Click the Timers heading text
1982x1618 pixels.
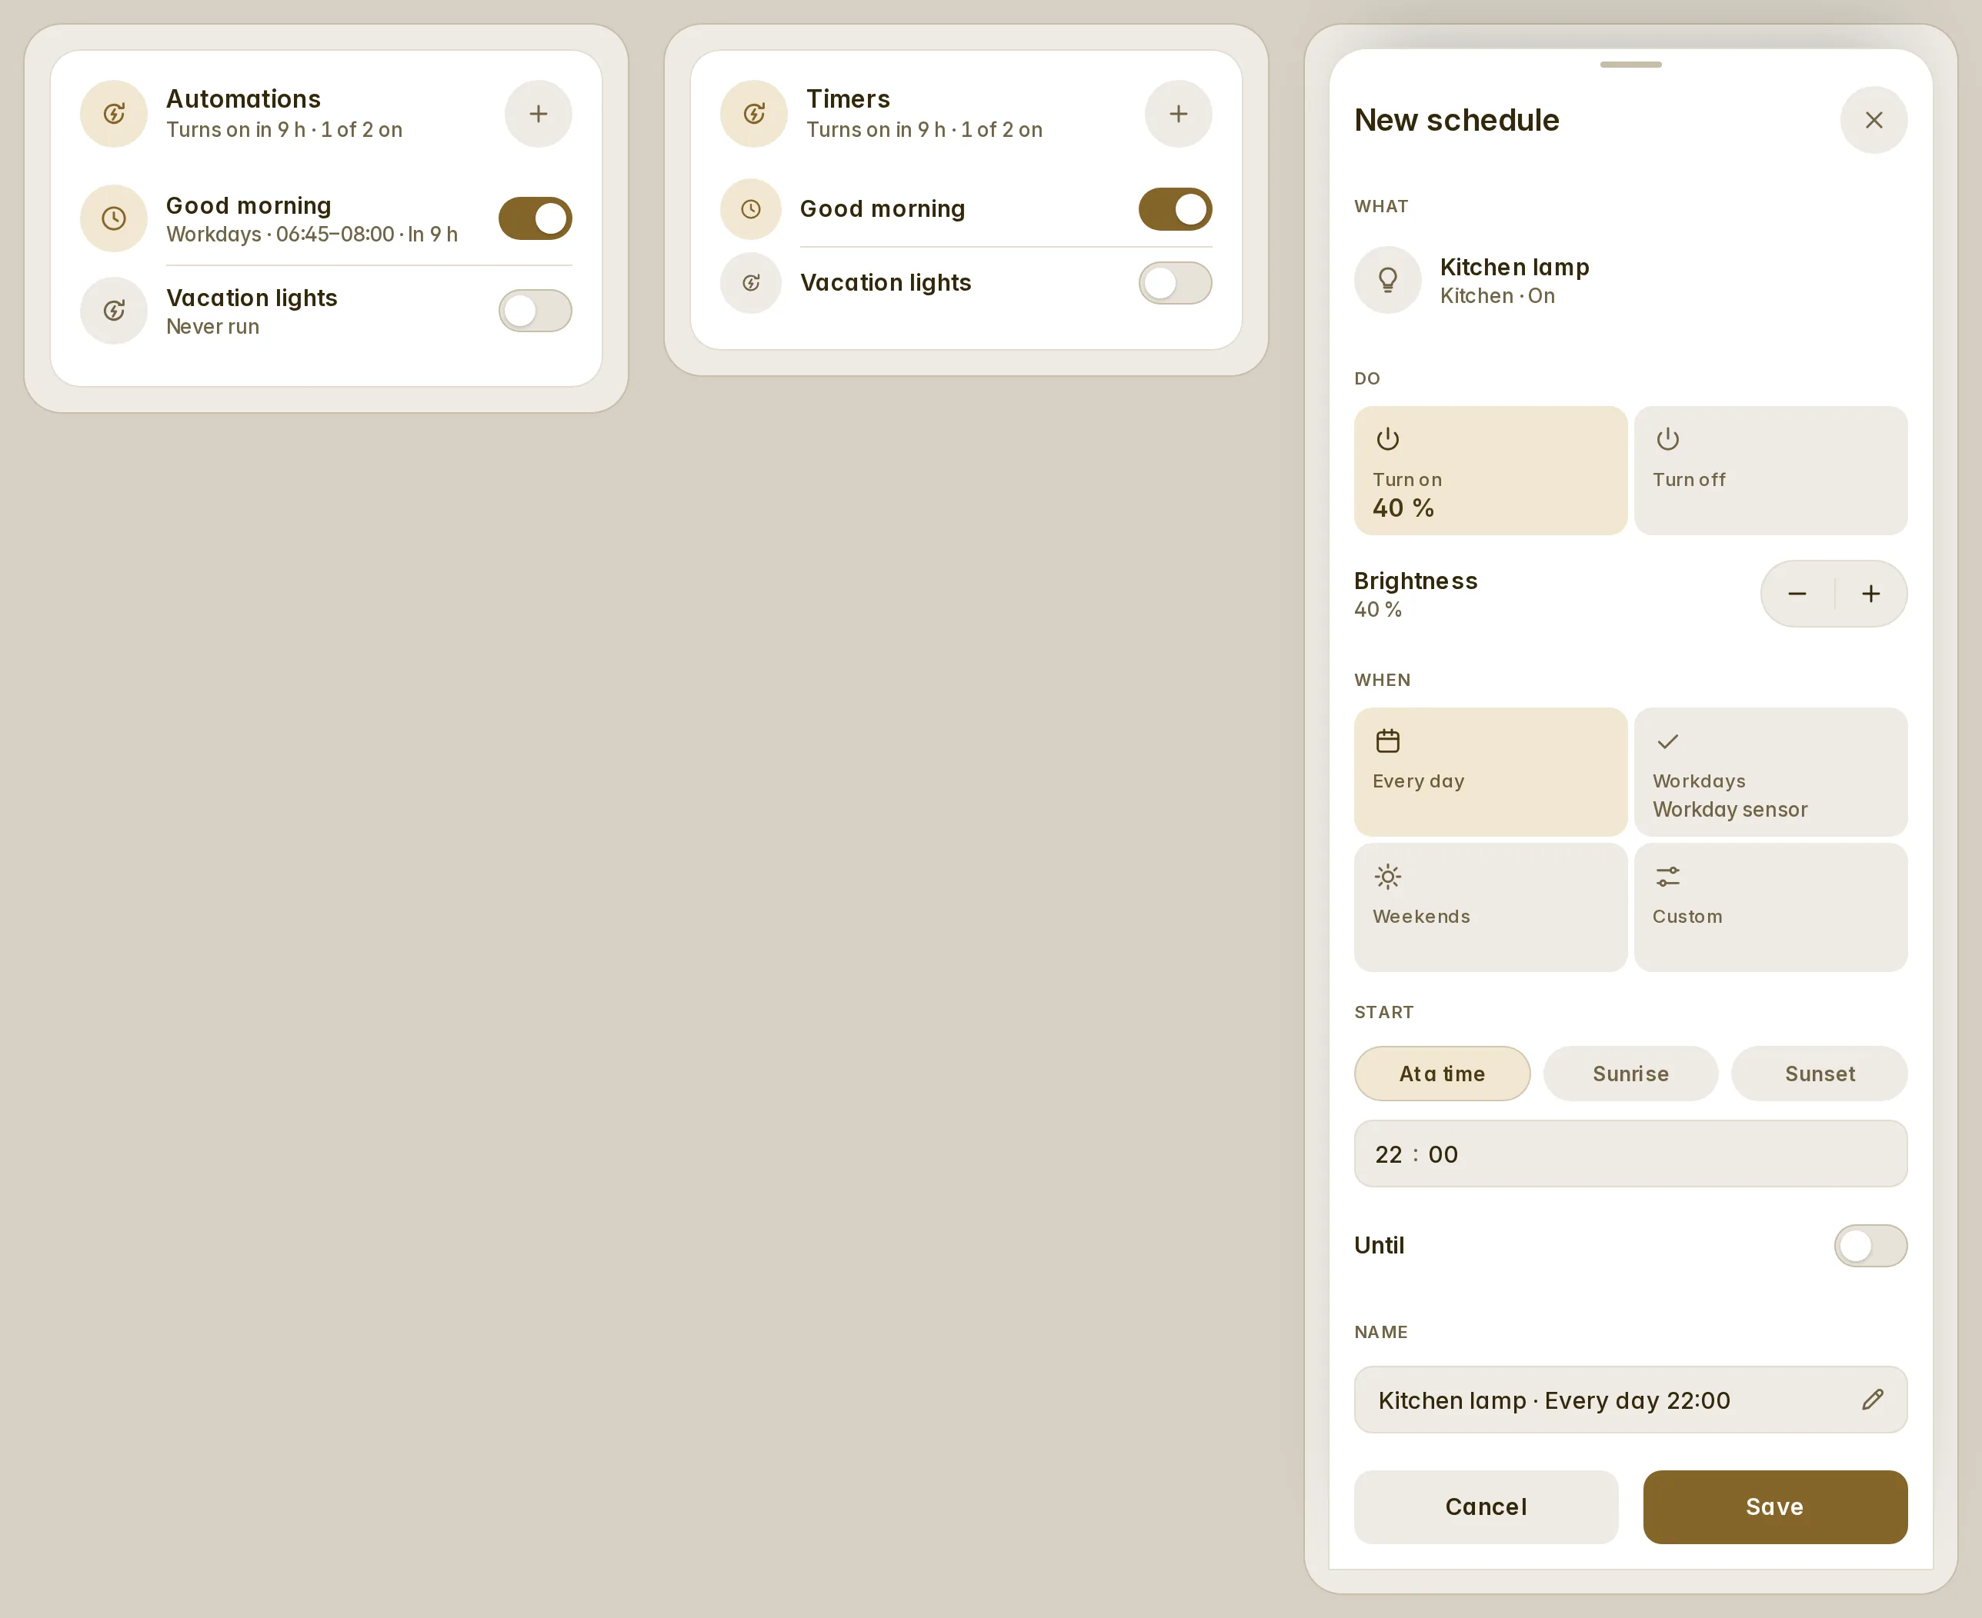pos(847,98)
